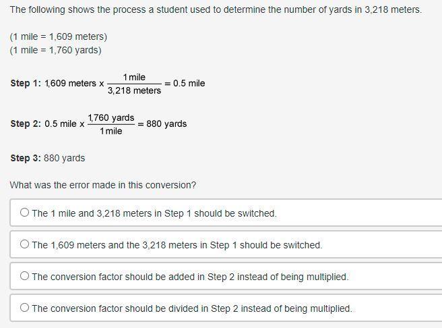Click answer text 'The 1,609 meters and the 3,218 meters'

tap(115, 245)
